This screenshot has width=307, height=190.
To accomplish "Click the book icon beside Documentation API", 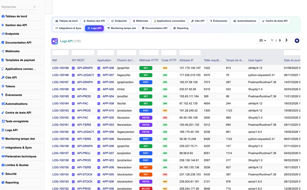I will pyautogui.click(x=3, y=42).
